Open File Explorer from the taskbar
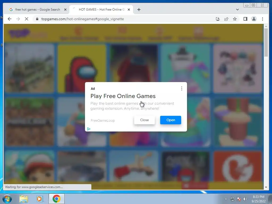Screen dimensions: 272x204 24,199
